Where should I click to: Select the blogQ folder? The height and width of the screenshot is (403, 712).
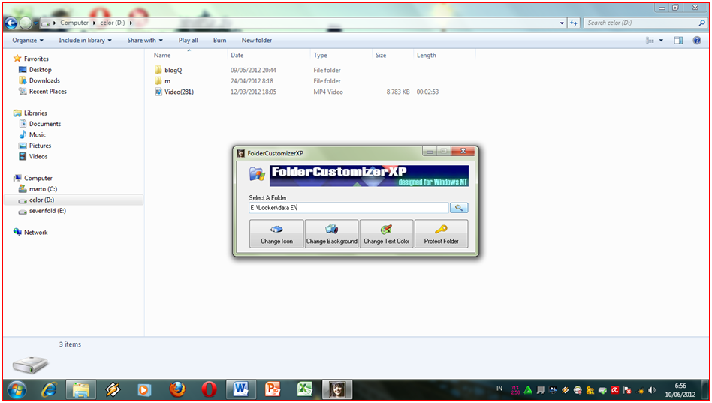[x=168, y=70]
